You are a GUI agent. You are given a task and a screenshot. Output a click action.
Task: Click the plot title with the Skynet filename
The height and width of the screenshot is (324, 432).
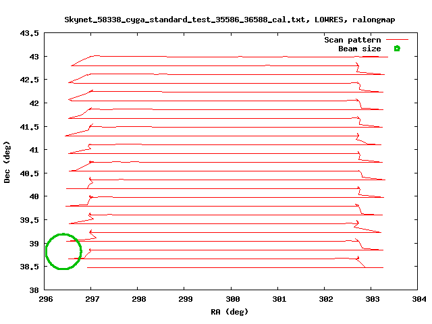click(x=230, y=20)
